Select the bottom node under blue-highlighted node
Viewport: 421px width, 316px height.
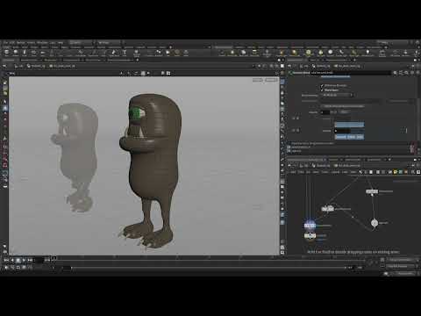point(310,235)
